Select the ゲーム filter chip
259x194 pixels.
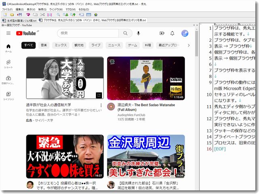point(132,45)
